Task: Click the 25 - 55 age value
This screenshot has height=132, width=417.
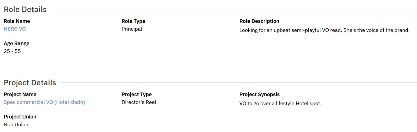Action: point(12,51)
